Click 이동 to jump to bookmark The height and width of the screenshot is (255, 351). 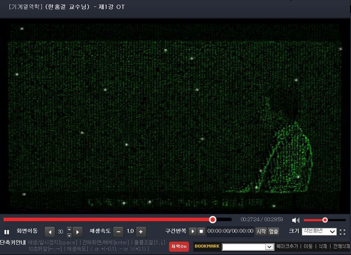click(308, 246)
